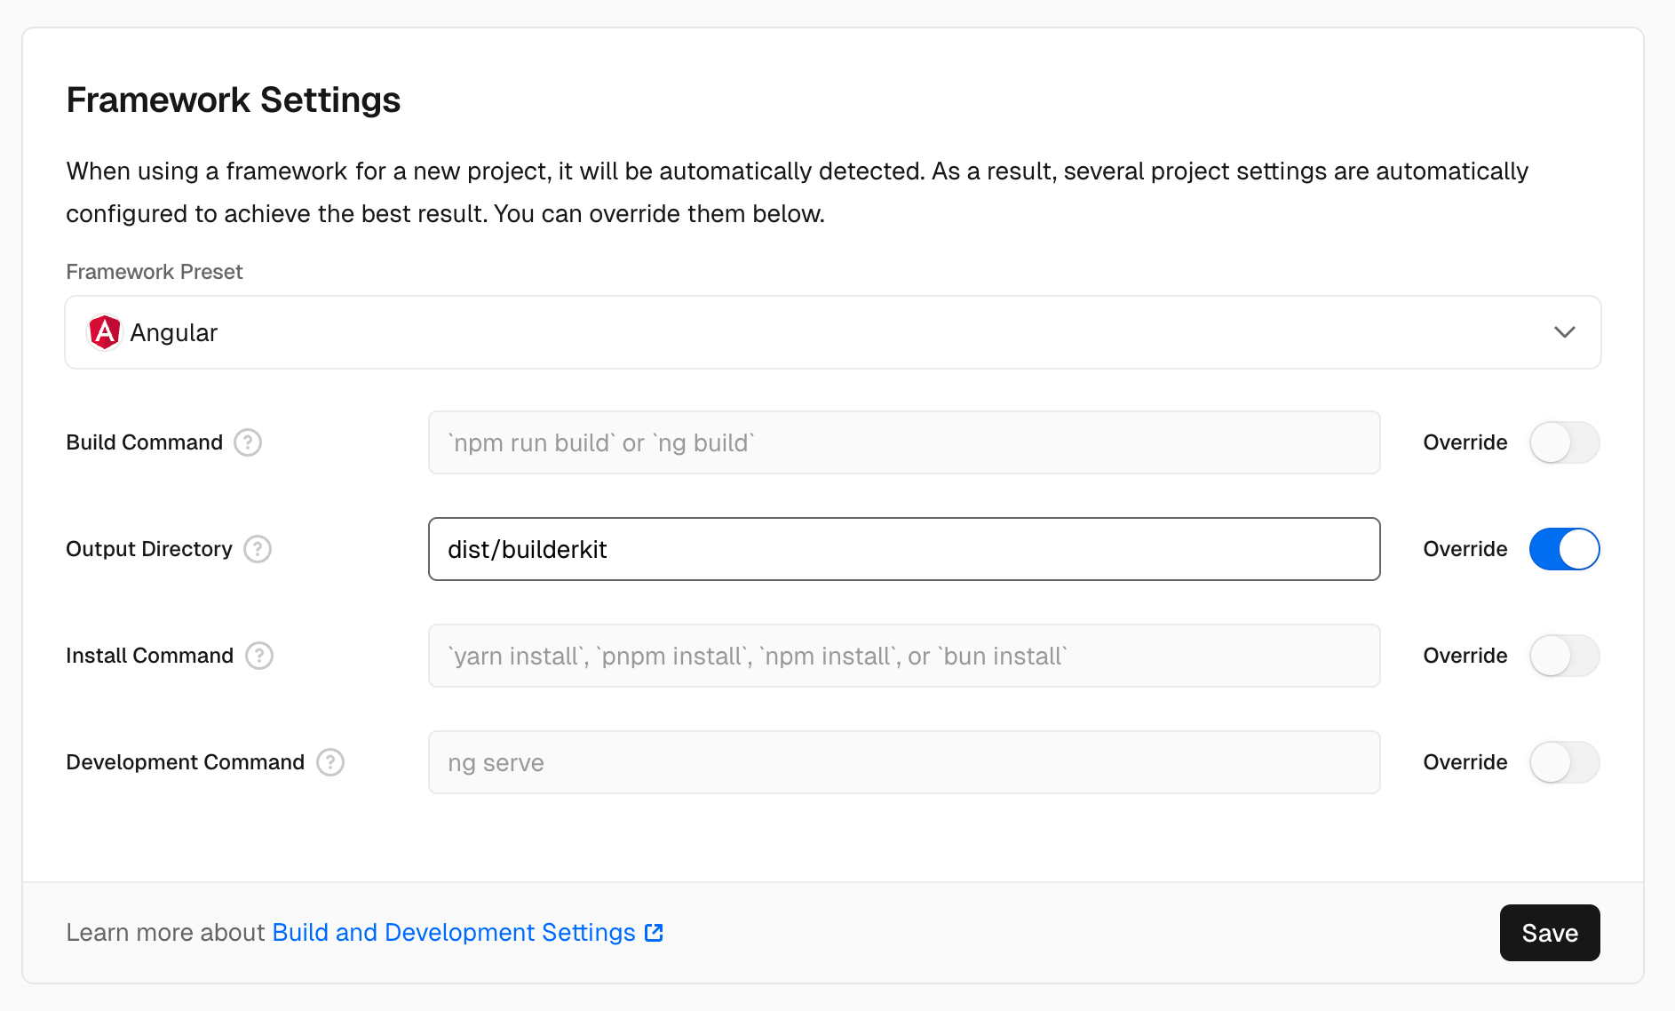Click the Development Command help icon

(x=330, y=762)
